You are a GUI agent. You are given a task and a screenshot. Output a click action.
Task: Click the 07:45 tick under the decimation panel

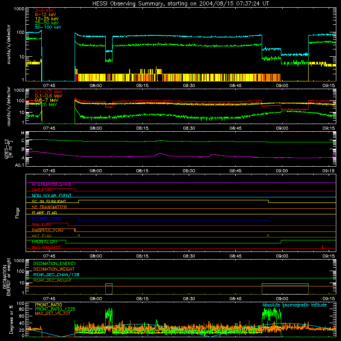tap(49, 299)
